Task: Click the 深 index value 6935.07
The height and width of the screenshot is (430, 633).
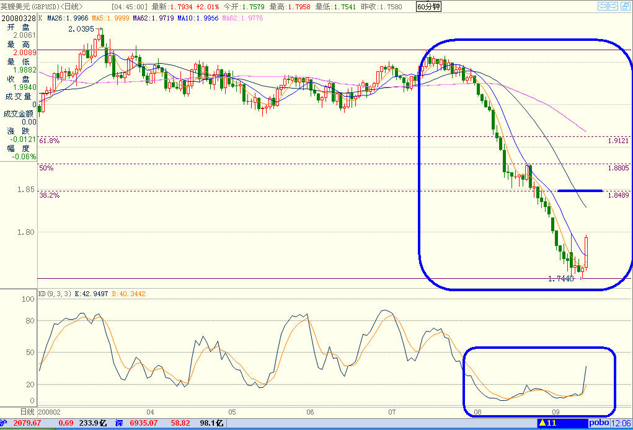Action: [x=143, y=423]
